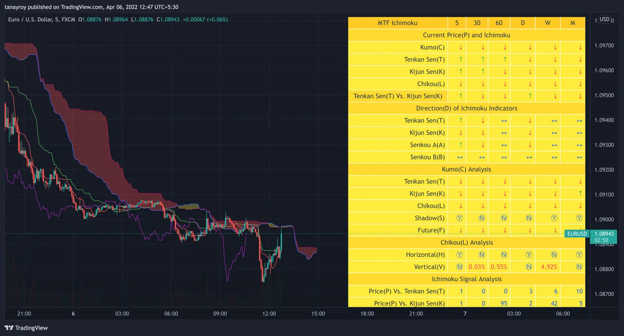
Task: Click the 15:00 time axis label
Action: click(x=318, y=314)
